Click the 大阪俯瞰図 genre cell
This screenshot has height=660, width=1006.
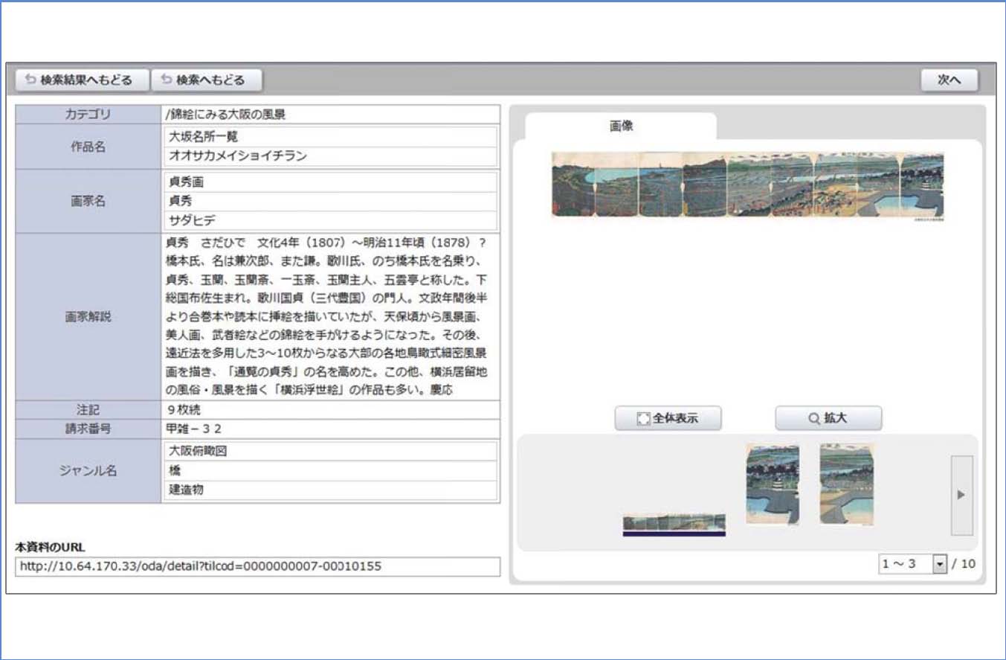[x=329, y=452]
